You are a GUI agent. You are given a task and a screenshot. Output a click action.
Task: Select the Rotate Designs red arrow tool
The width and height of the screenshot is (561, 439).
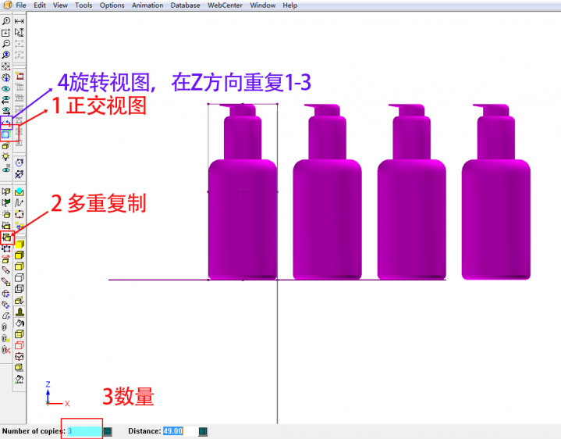click(6, 259)
